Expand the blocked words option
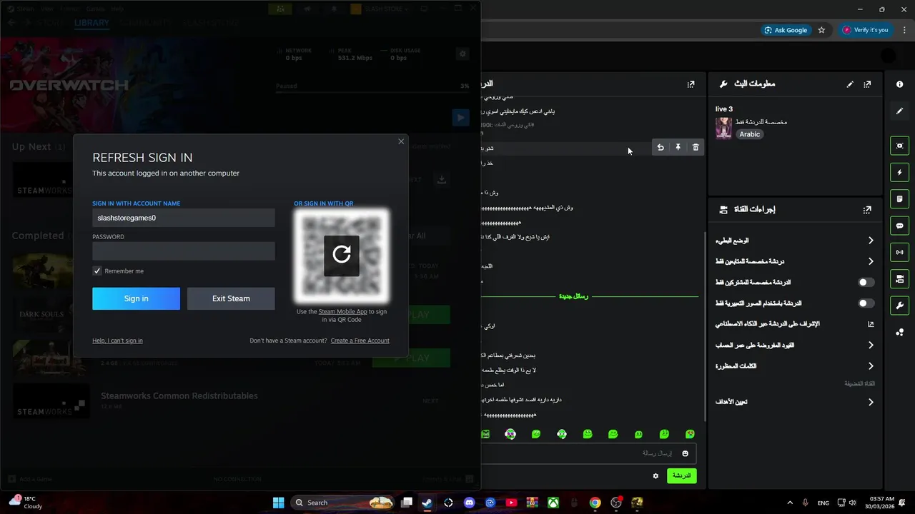This screenshot has height=514, width=915. coord(795,366)
